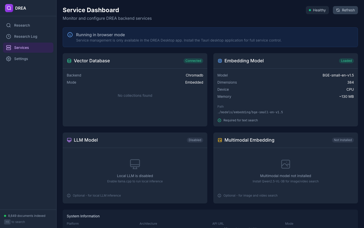Click the LLM Model monitor icon

tap(69, 140)
